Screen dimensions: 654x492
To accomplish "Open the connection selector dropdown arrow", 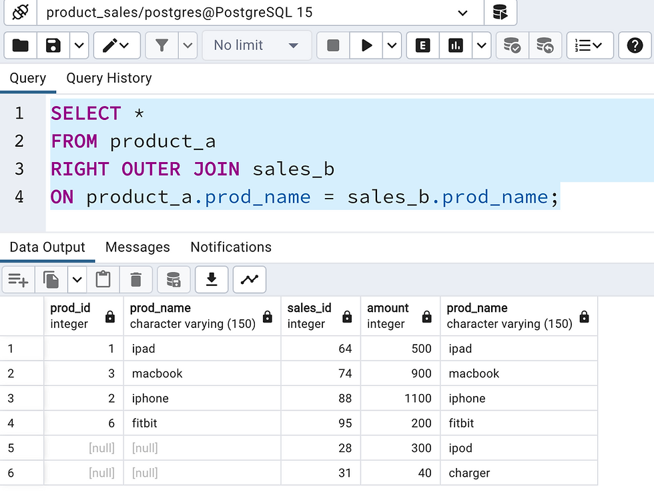I will coord(462,13).
